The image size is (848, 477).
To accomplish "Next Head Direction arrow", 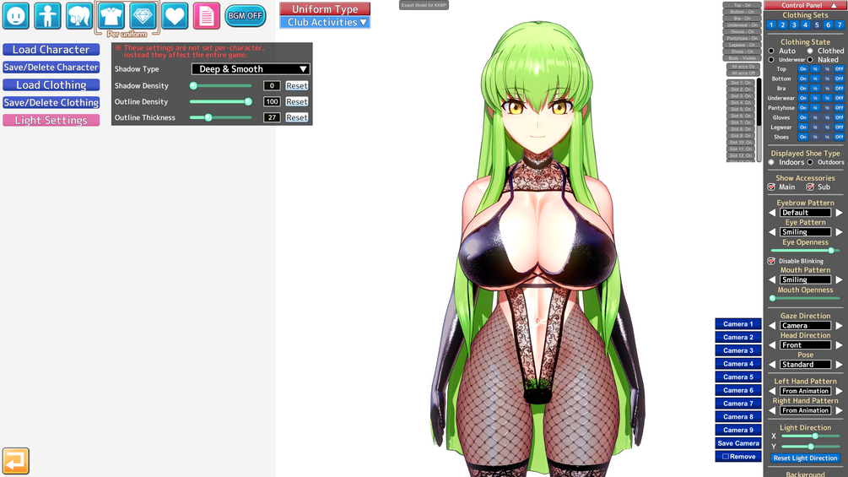I will coord(839,345).
